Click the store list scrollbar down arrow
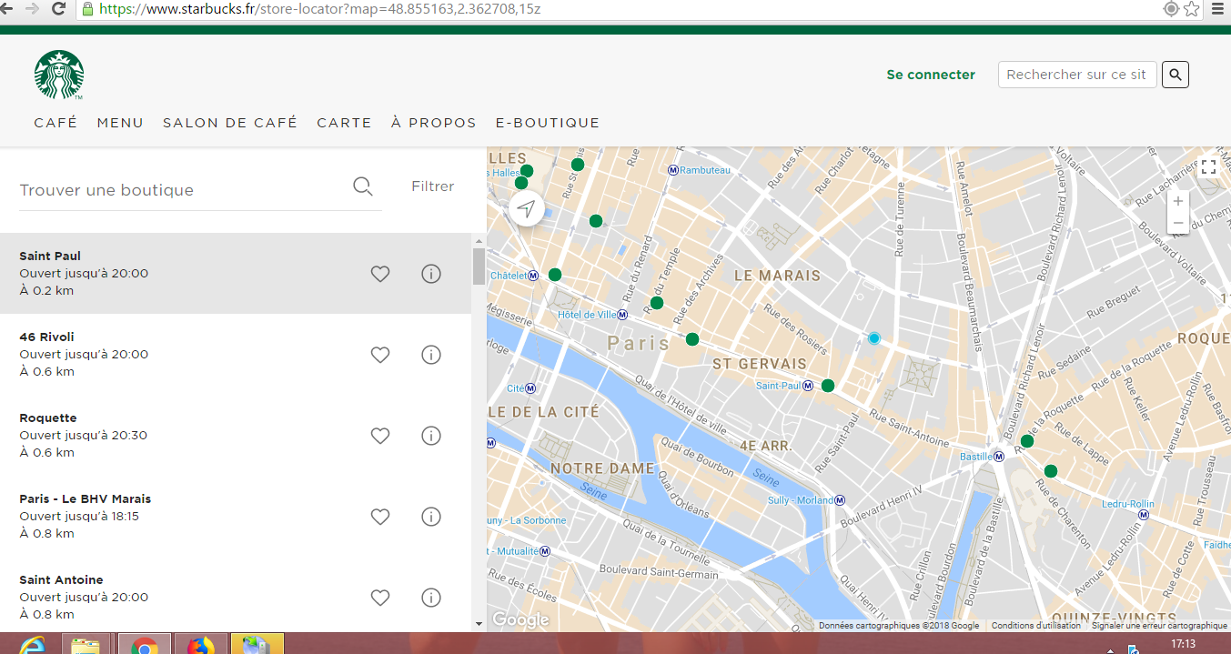This screenshot has width=1231, height=654. 479,624
